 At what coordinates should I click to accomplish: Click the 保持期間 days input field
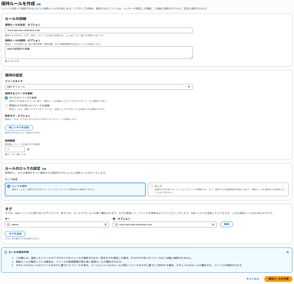tap(15, 149)
